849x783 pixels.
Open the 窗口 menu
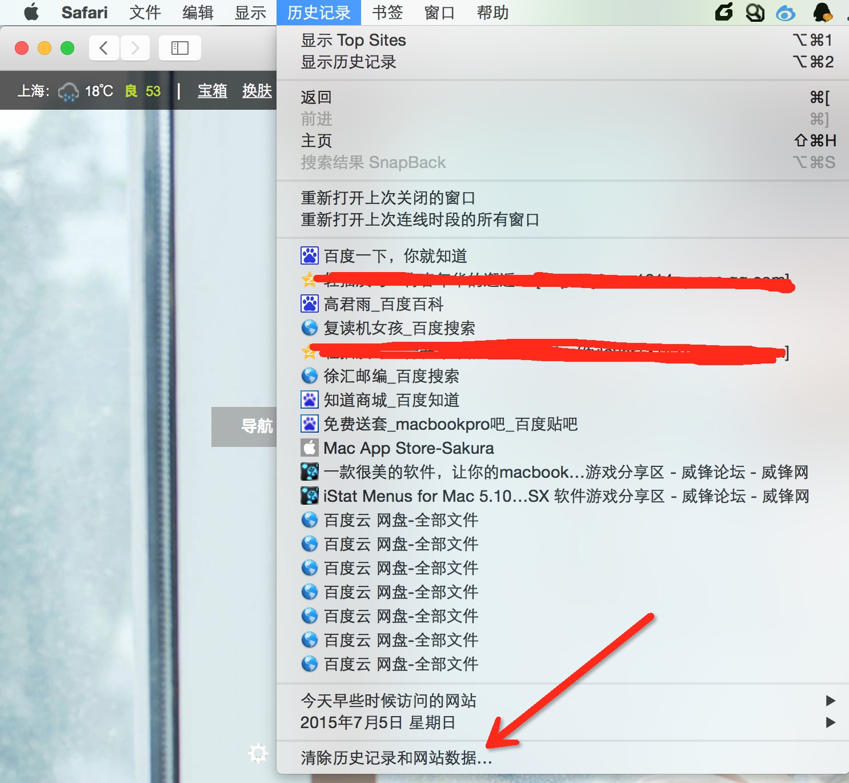point(440,12)
